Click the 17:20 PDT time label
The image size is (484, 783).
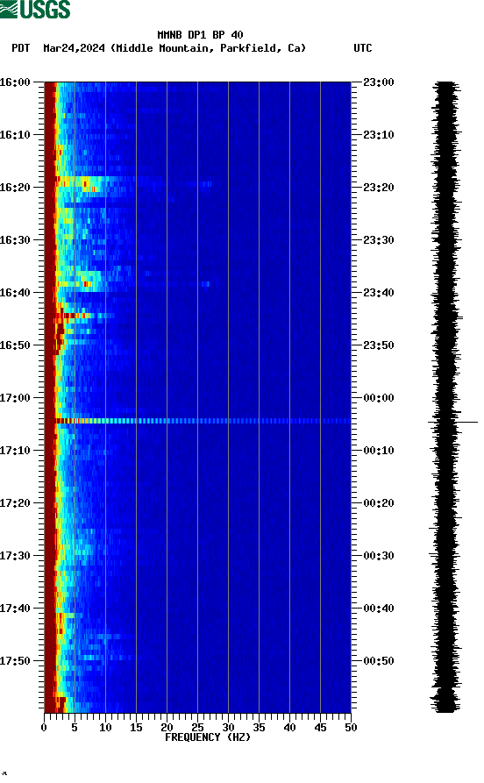coord(15,503)
